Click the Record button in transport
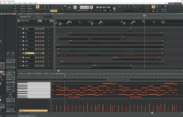 (x=91, y=7)
